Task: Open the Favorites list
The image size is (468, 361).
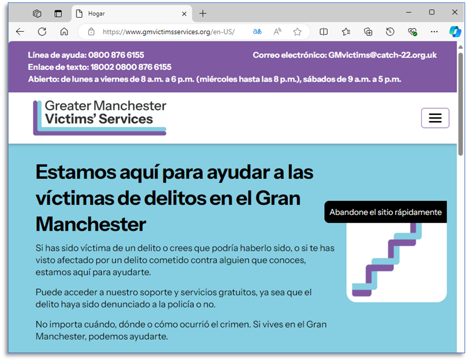Action: click(346, 32)
